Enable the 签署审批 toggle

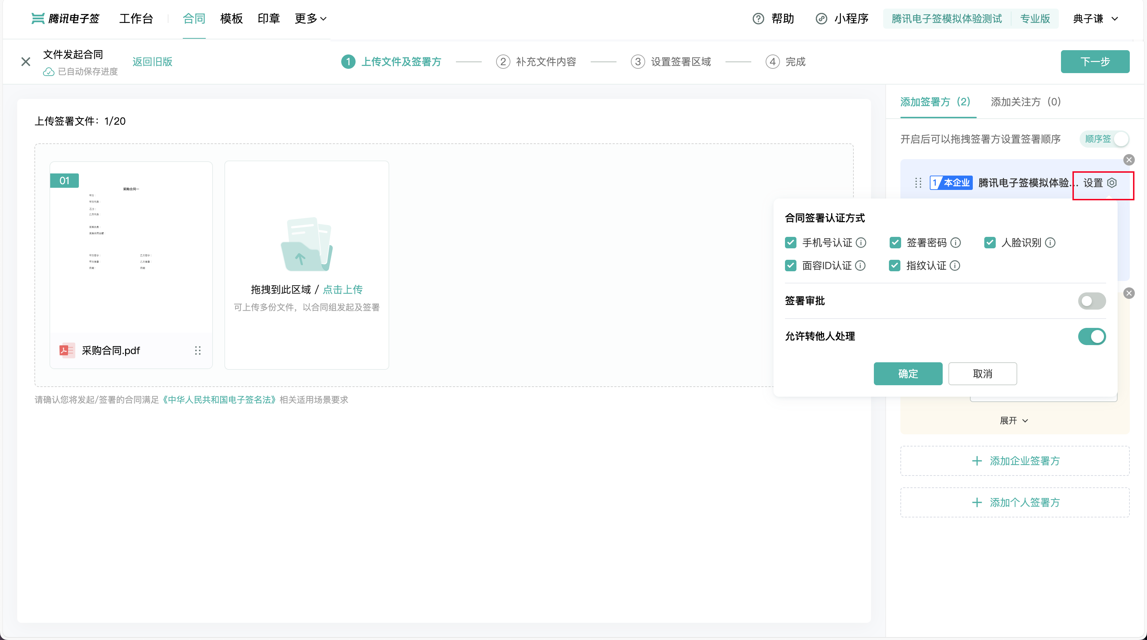1091,301
